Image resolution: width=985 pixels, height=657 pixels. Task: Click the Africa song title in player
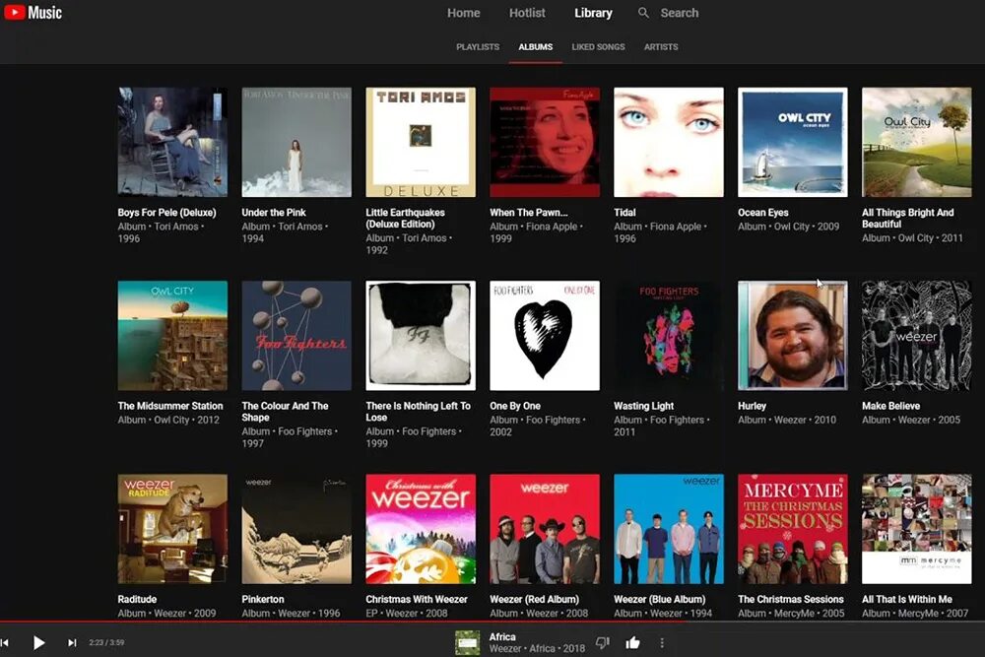502,637
